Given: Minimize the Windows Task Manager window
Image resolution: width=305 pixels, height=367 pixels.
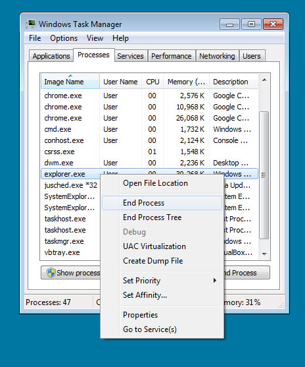Looking at the screenshot, I should click(x=229, y=24).
